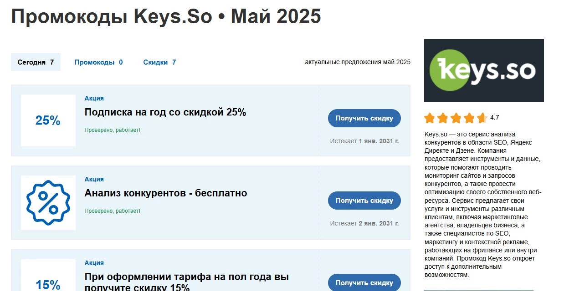Select the percent badge icon on the free analysis offer
The height and width of the screenshot is (291, 564).
(48, 202)
